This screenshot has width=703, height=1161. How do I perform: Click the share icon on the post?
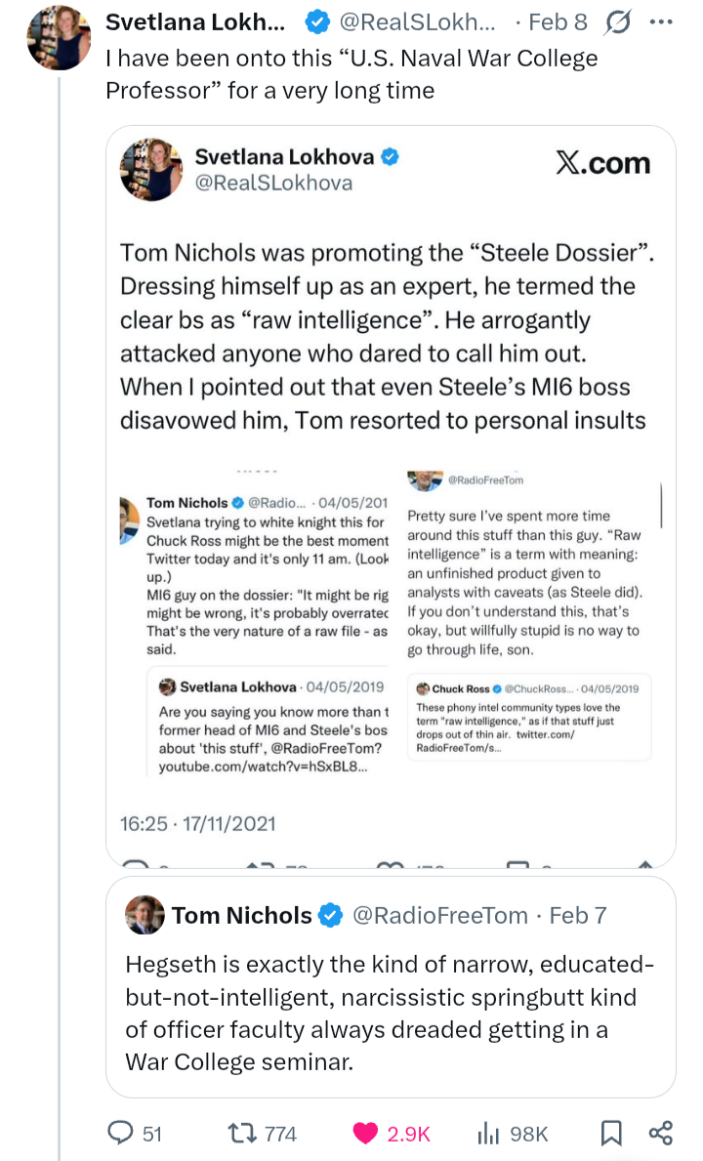pyautogui.click(x=661, y=1133)
